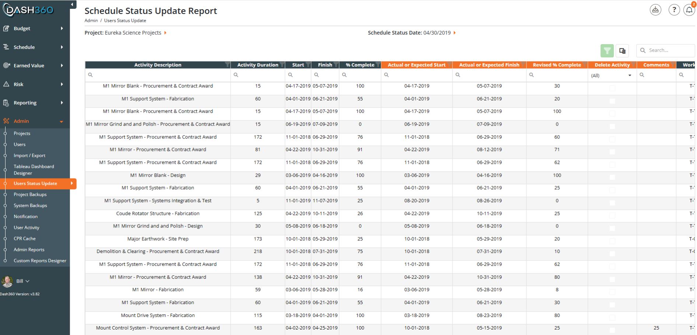
Task: Click the Earned Value target icon
Action: click(6, 66)
